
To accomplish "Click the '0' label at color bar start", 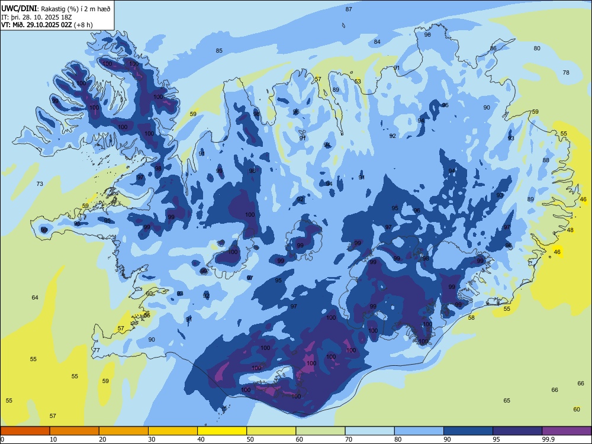I will pos(2,439).
